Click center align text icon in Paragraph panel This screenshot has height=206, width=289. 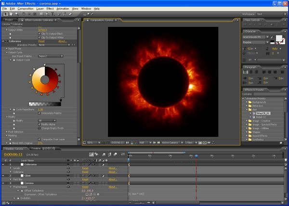click(x=251, y=72)
